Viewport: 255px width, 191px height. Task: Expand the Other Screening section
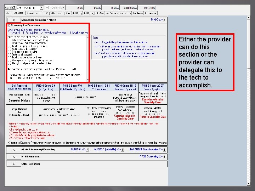14,164
